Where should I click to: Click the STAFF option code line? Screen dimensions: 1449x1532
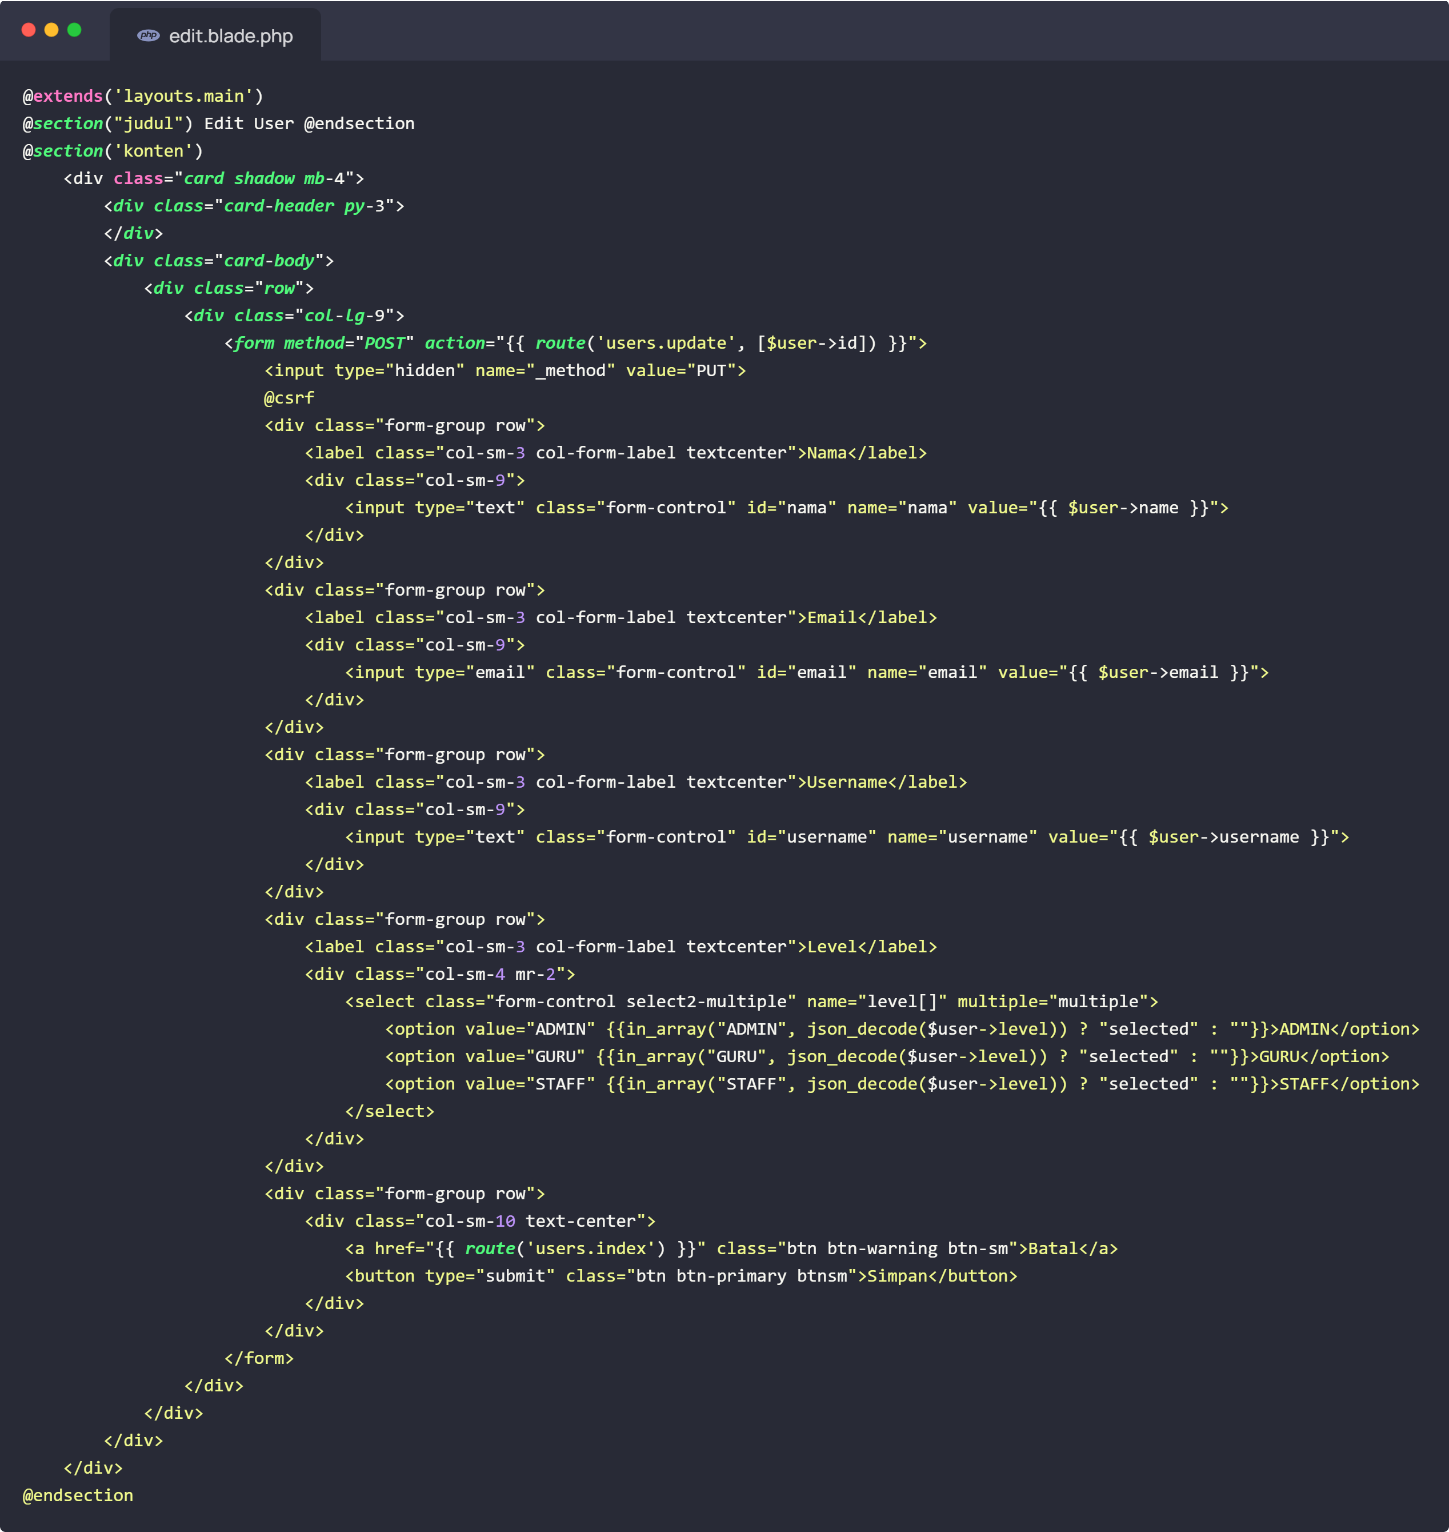[902, 1084]
